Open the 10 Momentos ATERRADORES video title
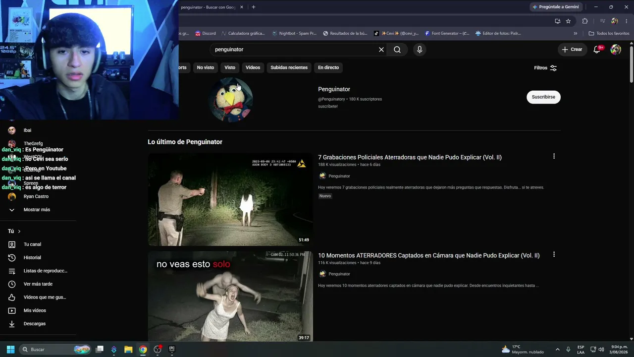 tap(429, 255)
